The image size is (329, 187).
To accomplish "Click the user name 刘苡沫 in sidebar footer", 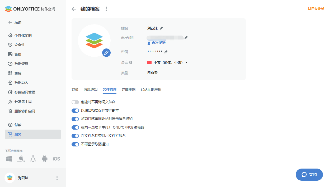I will click(x=23, y=178).
